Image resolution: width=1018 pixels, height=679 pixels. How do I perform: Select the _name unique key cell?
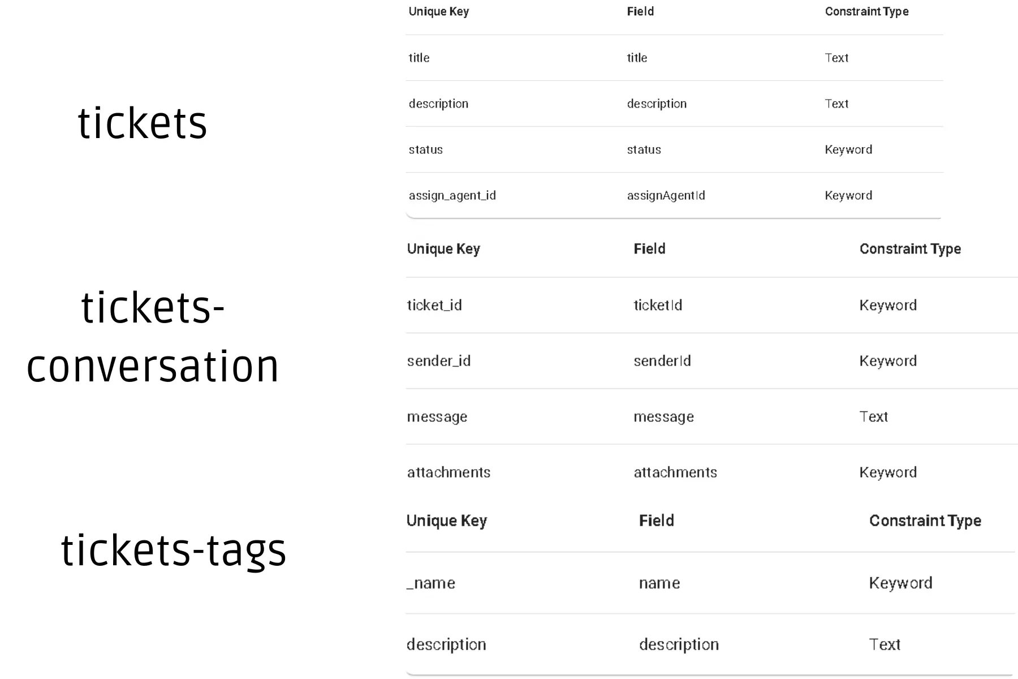[430, 583]
